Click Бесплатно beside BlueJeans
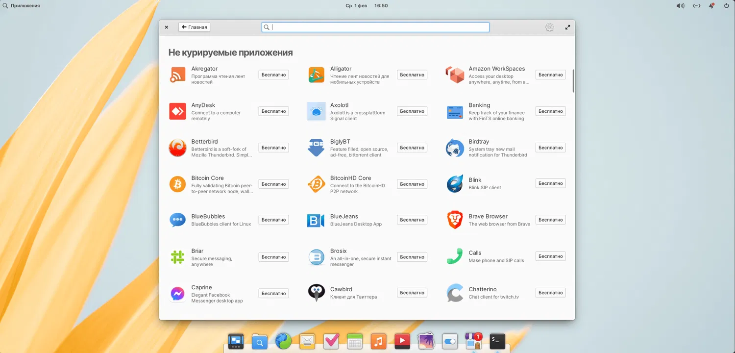The height and width of the screenshot is (353, 735). [412, 220]
